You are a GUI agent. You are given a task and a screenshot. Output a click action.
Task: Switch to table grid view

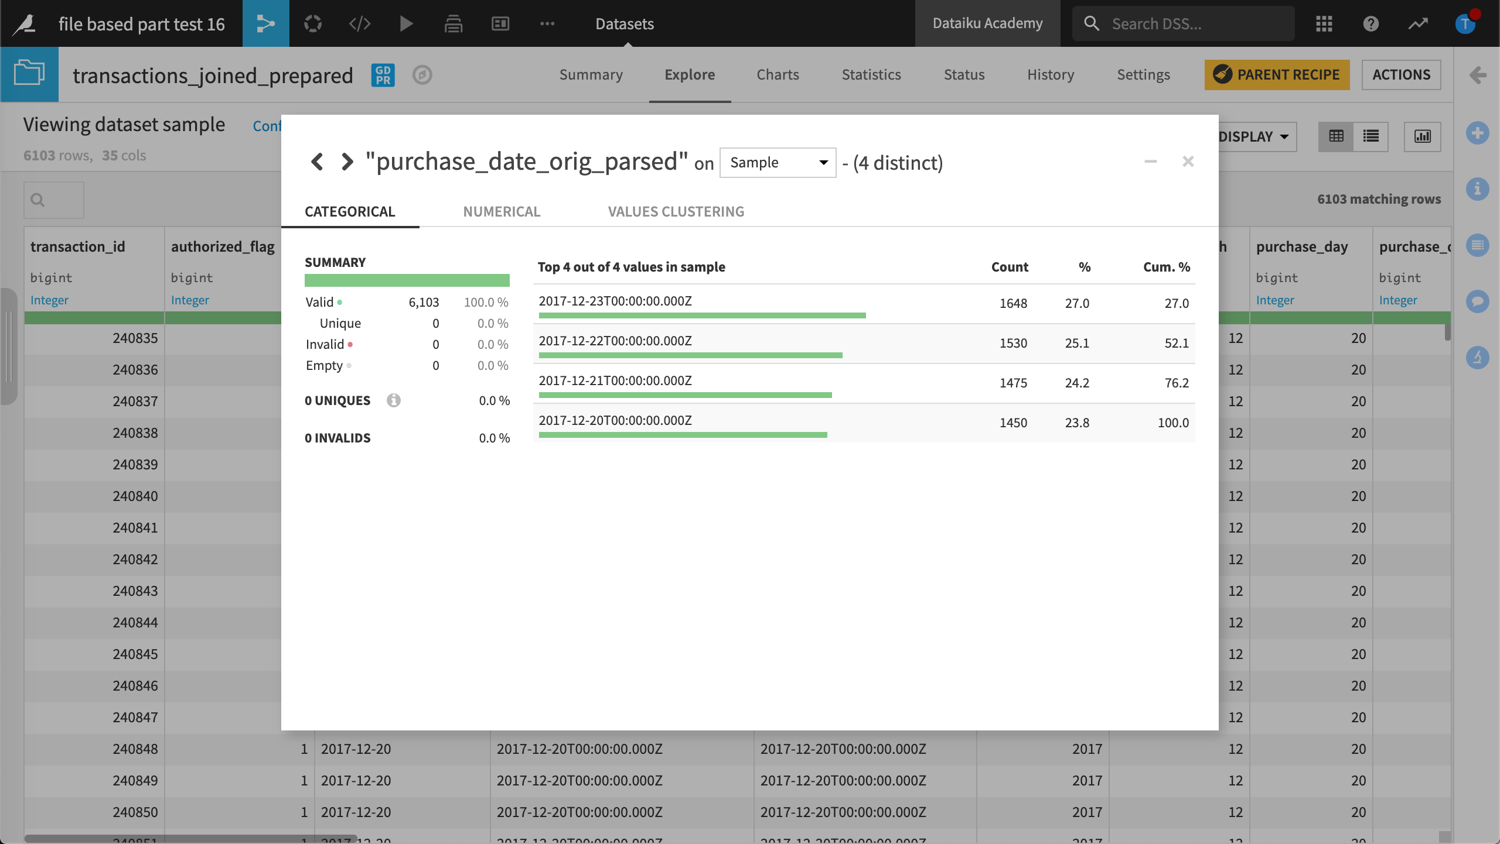[1336, 136]
